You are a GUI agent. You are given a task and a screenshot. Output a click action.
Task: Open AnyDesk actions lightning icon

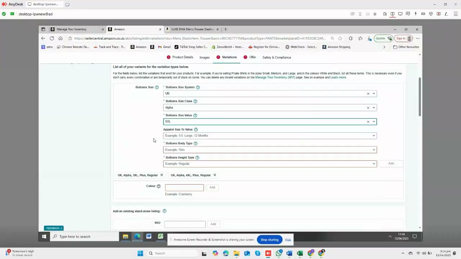pos(416,14)
